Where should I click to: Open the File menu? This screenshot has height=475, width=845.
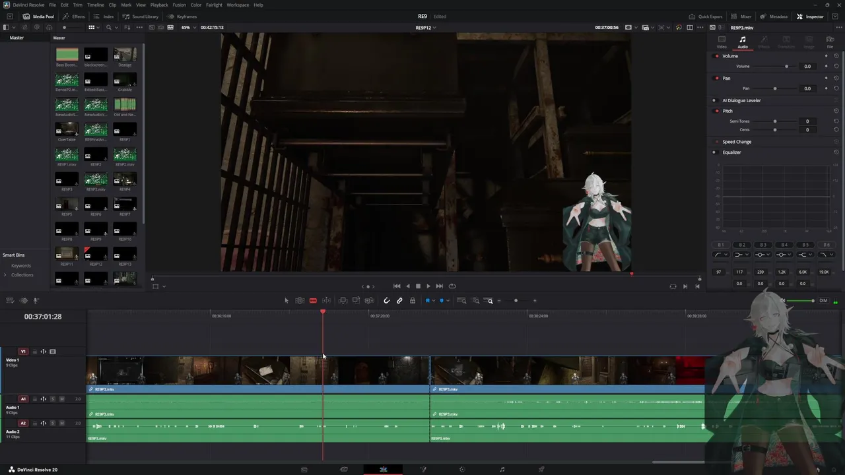coord(52,5)
